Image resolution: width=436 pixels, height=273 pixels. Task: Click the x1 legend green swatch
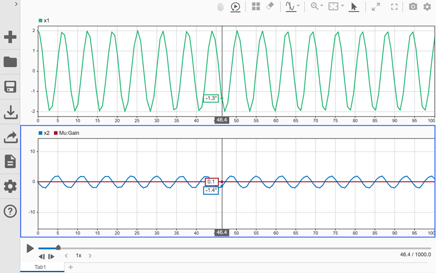40,21
